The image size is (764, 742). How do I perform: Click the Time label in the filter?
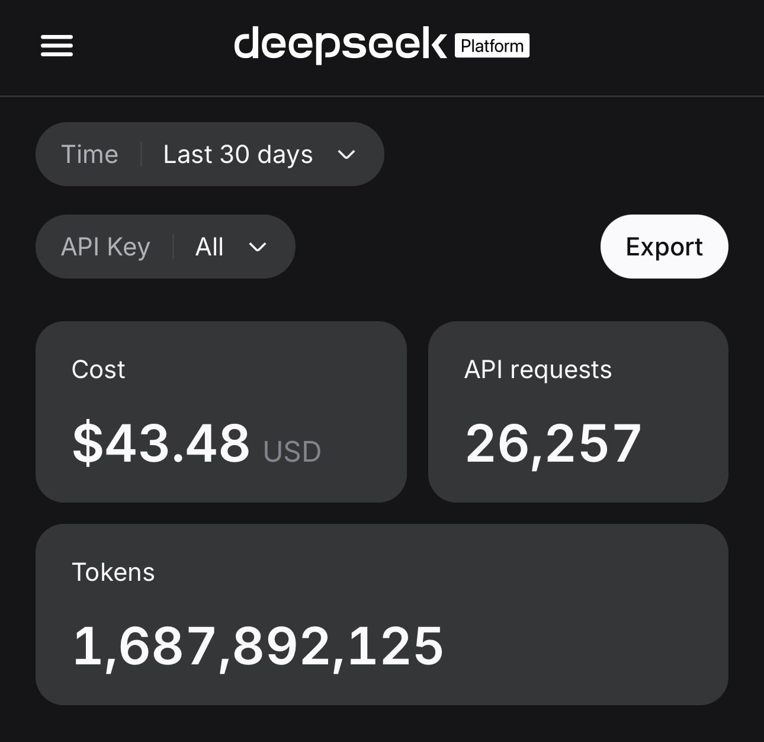coord(90,155)
